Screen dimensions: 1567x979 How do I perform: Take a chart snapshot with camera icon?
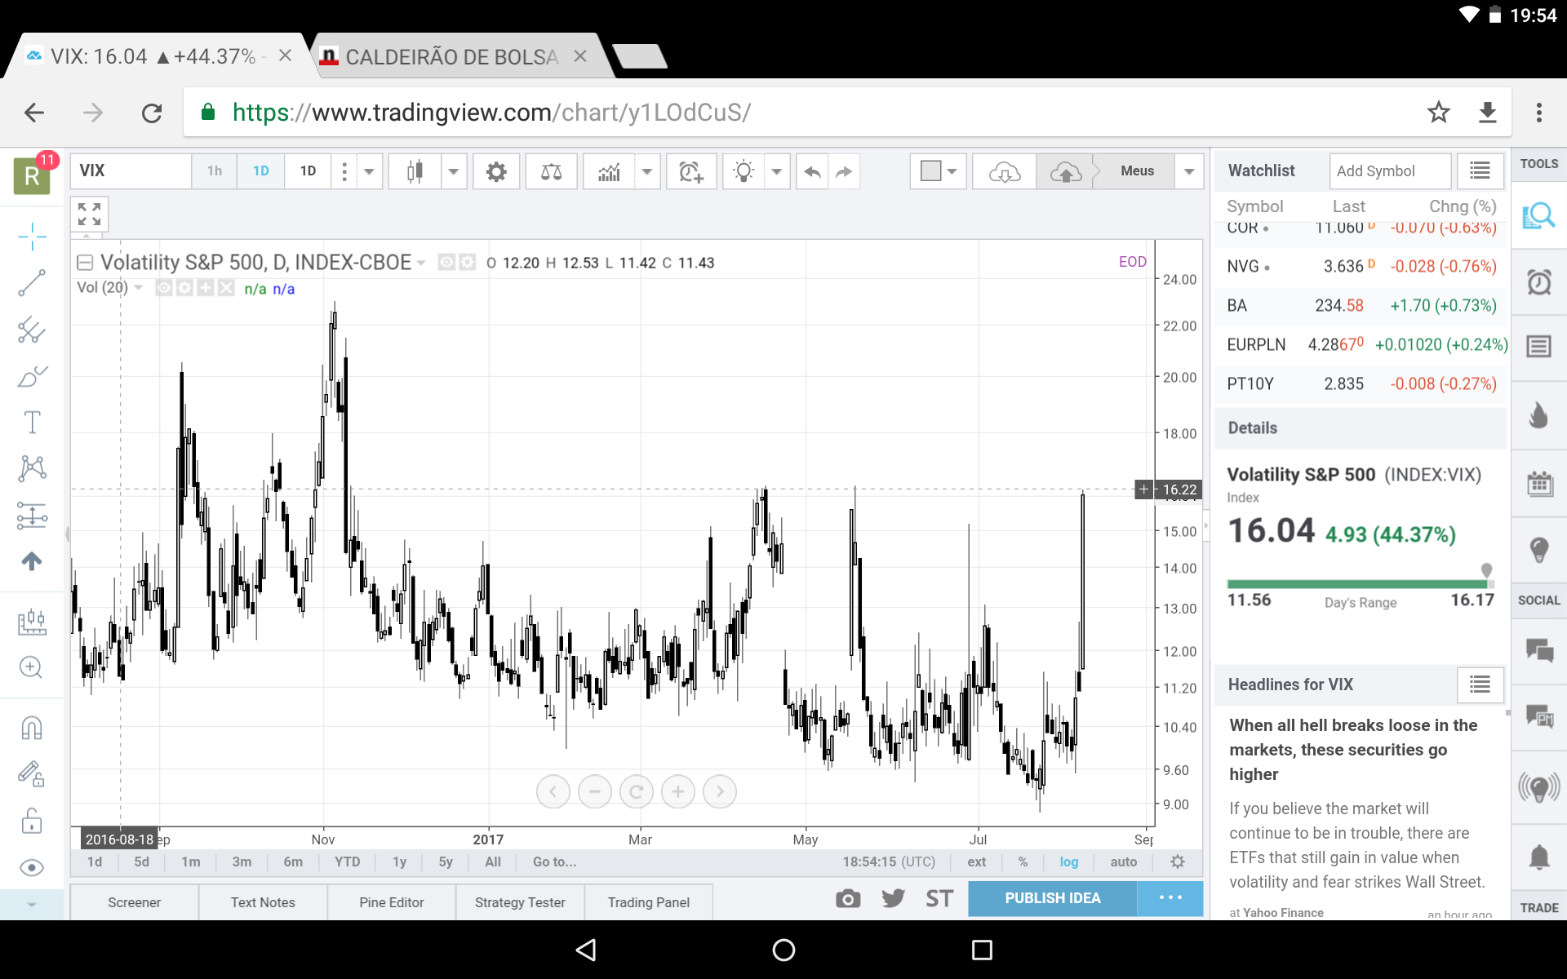(x=848, y=898)
